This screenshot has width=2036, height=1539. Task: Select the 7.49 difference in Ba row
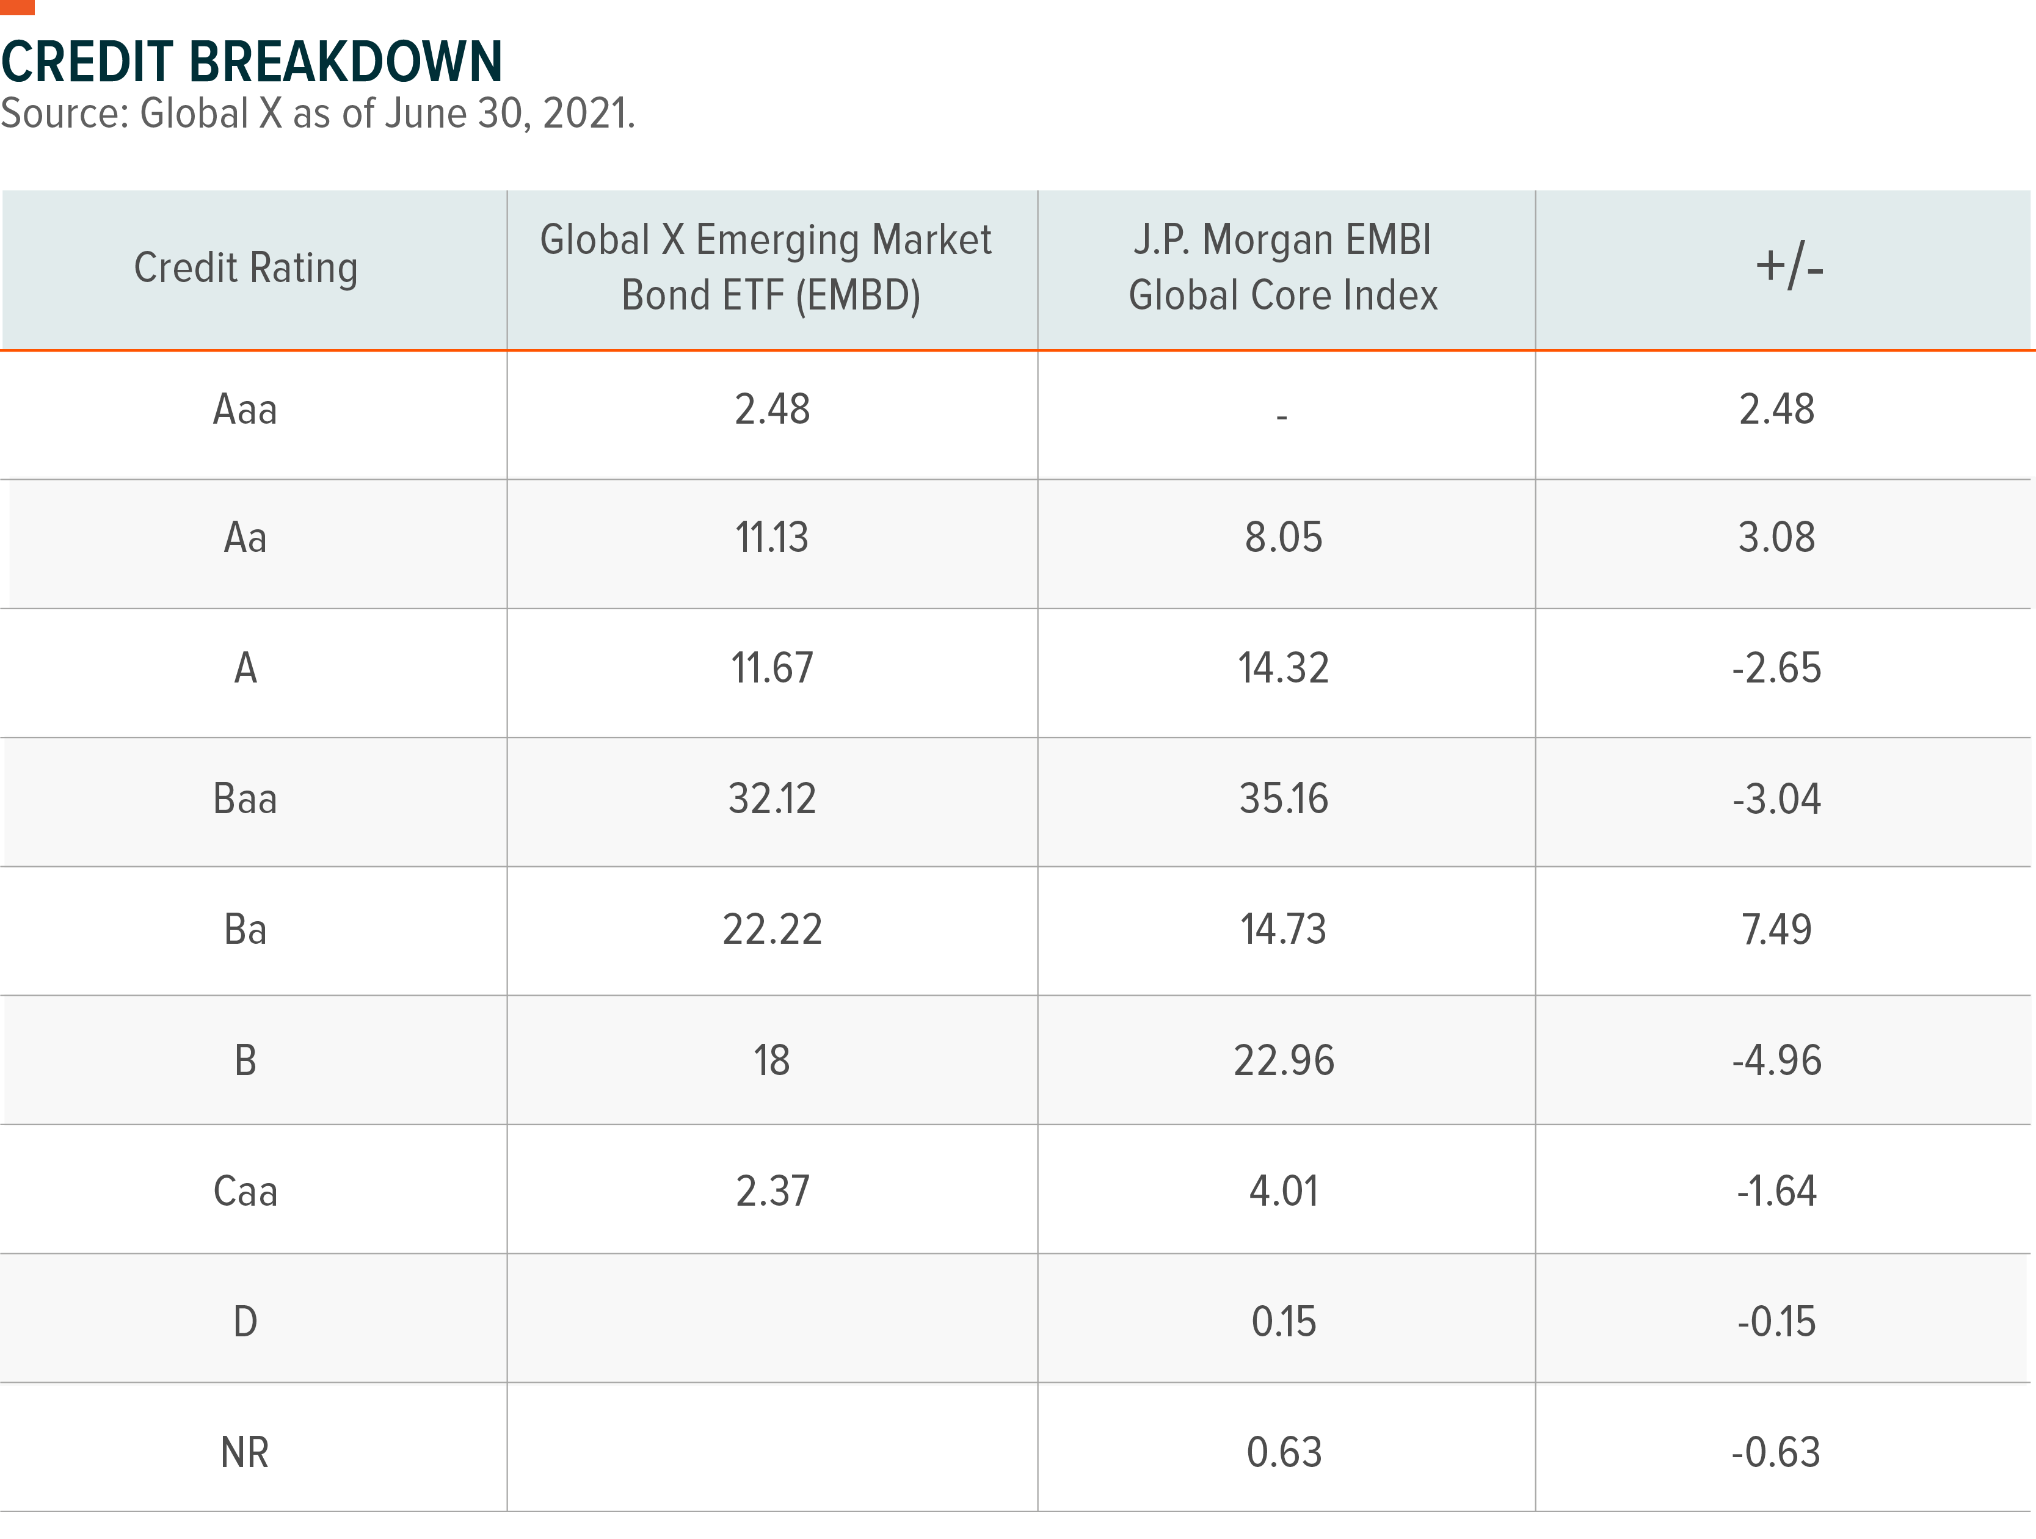[1776, 930]
